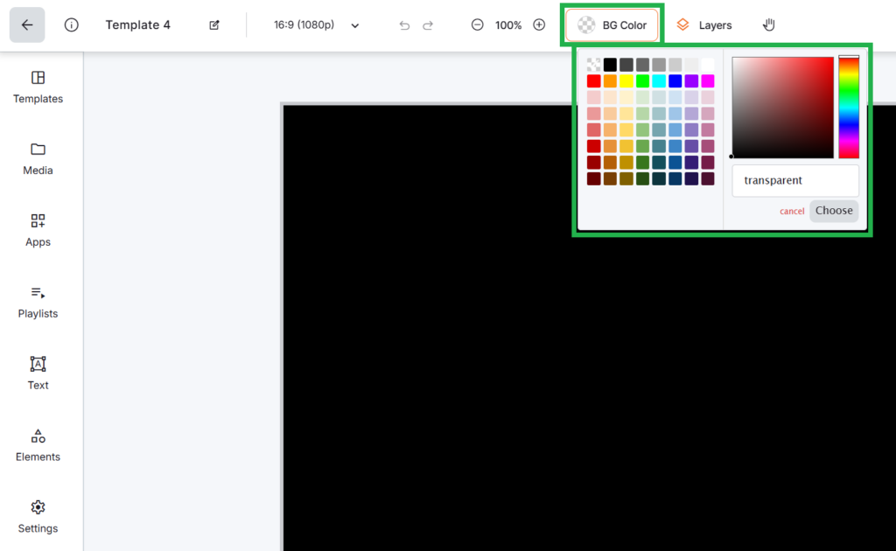
Task: Undo the last canvas change
Action: (x=404, y=24)
